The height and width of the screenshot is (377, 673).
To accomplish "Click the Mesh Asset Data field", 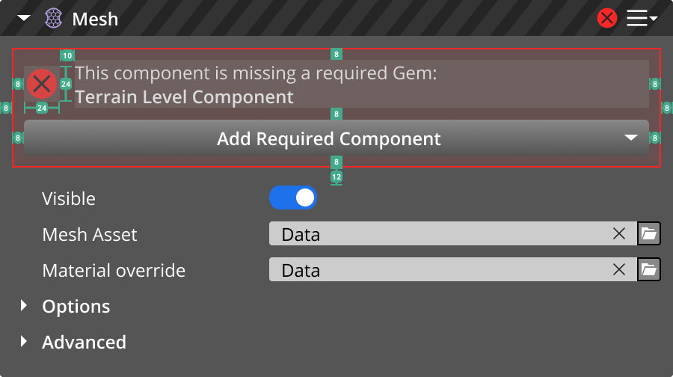I will pos(441,233).
